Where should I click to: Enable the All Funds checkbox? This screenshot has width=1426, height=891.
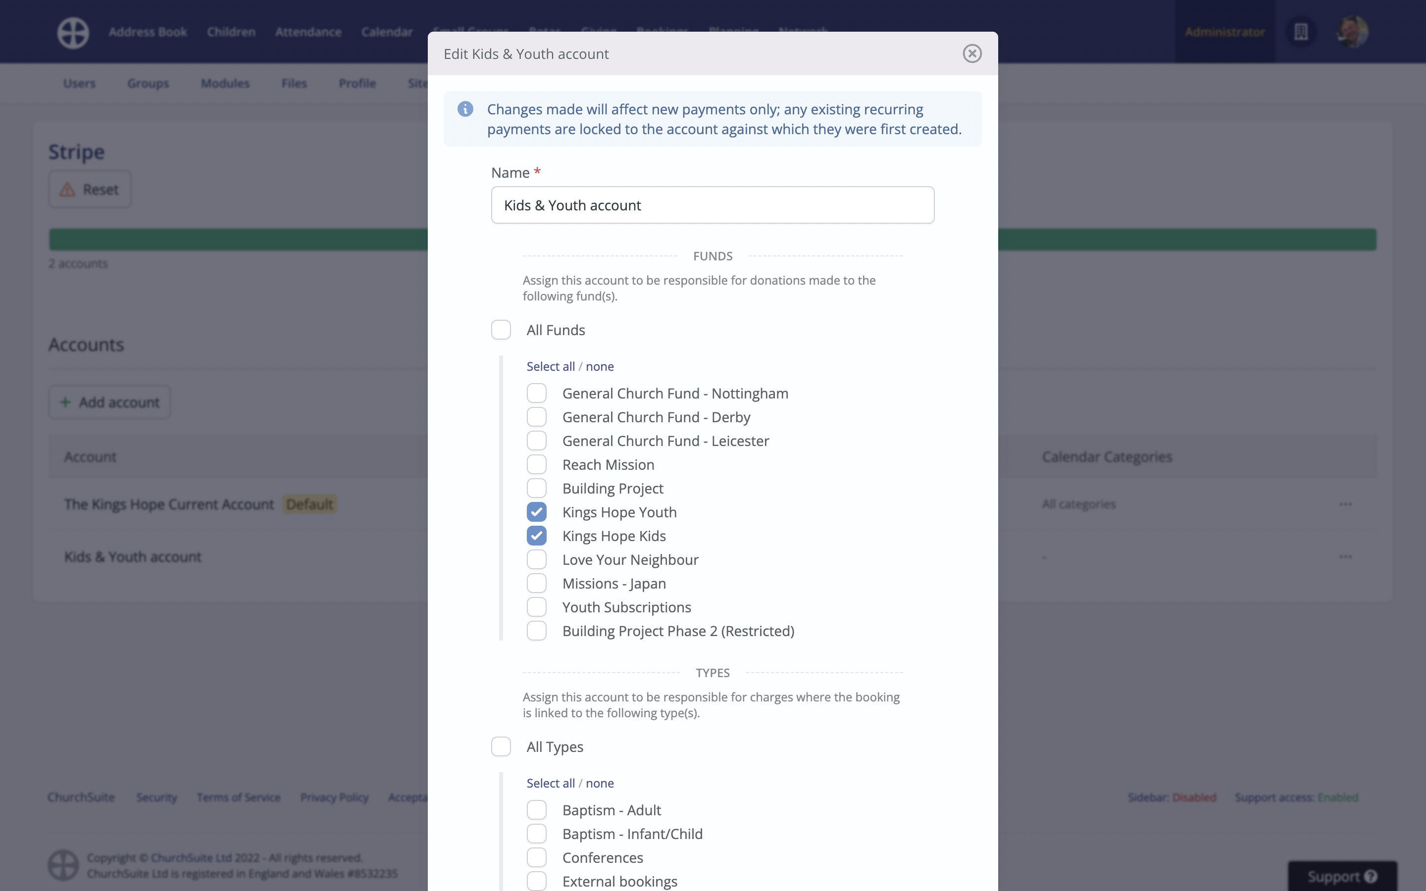coord(501,330)
